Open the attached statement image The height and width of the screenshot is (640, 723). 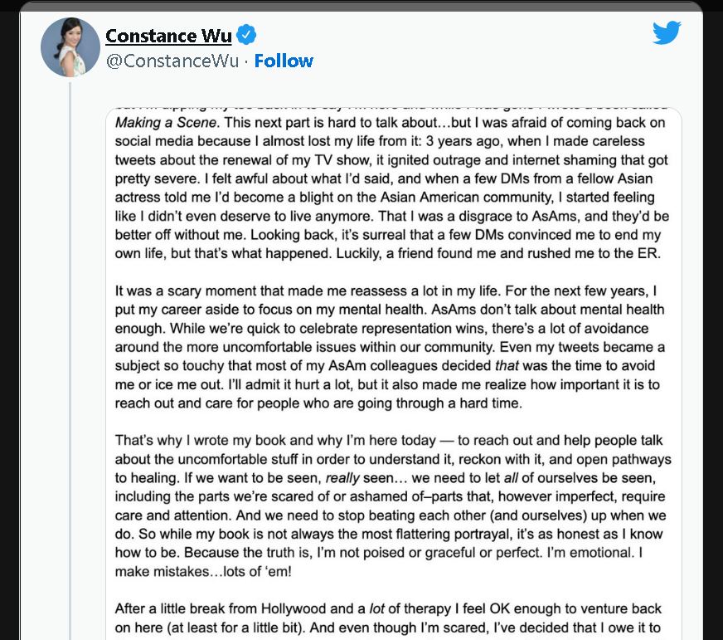point(394,374)
